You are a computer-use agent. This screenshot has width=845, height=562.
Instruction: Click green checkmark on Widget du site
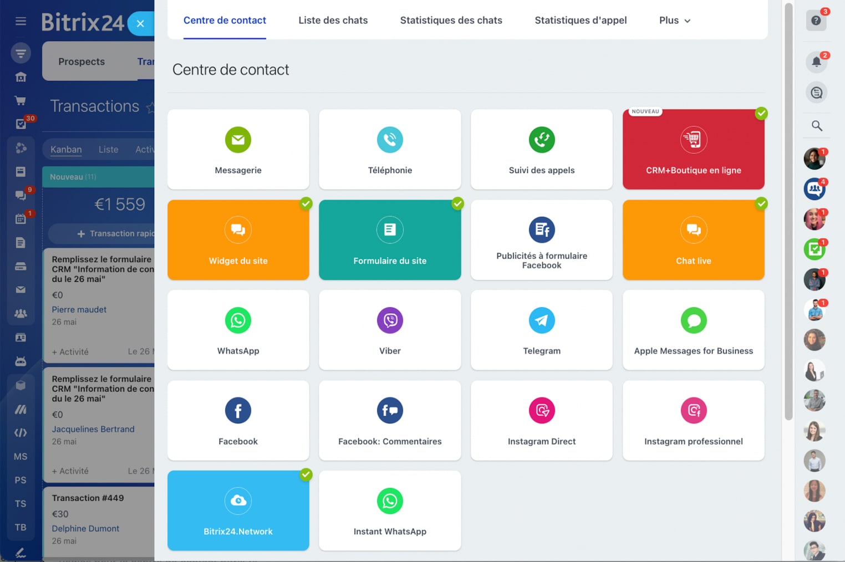306,203
